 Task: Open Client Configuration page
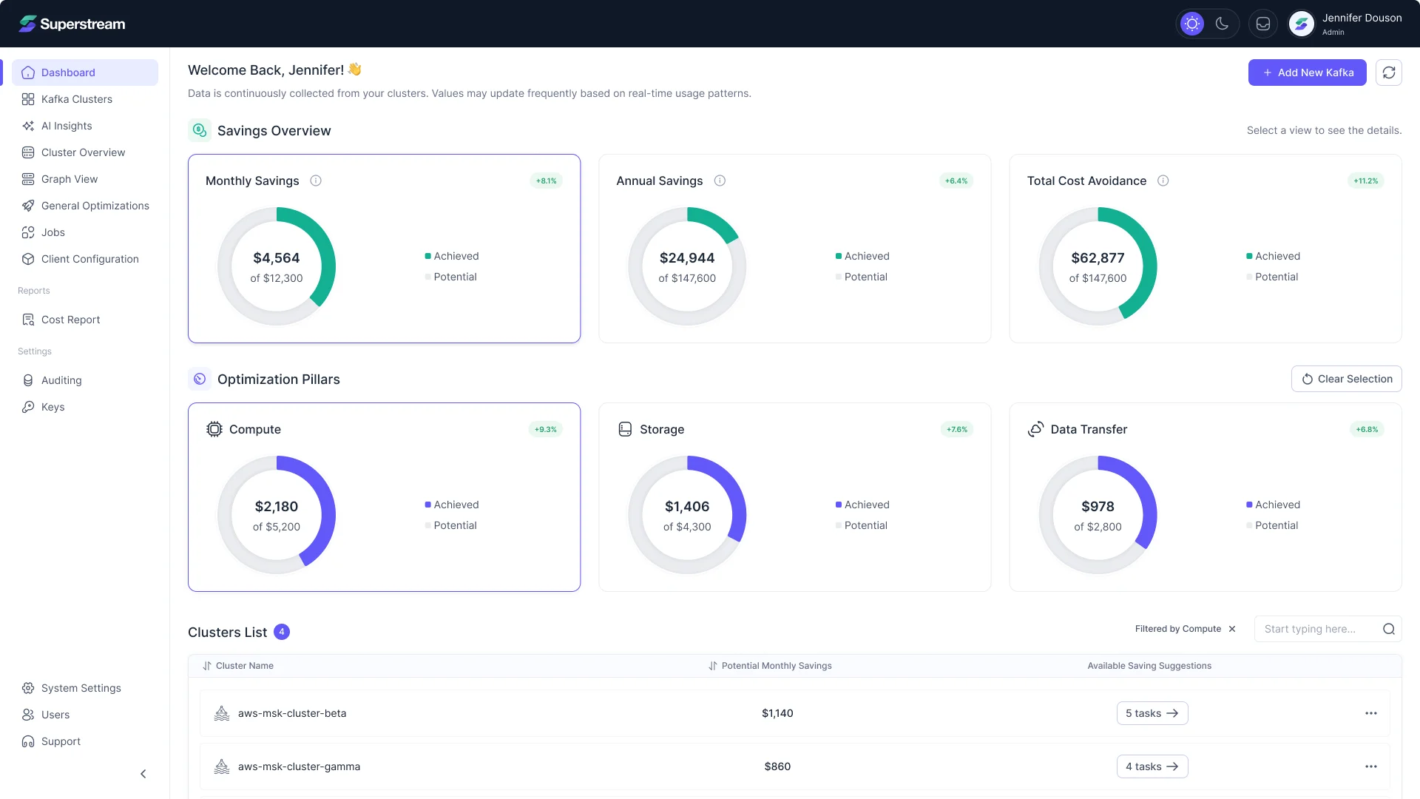[85, 259]
